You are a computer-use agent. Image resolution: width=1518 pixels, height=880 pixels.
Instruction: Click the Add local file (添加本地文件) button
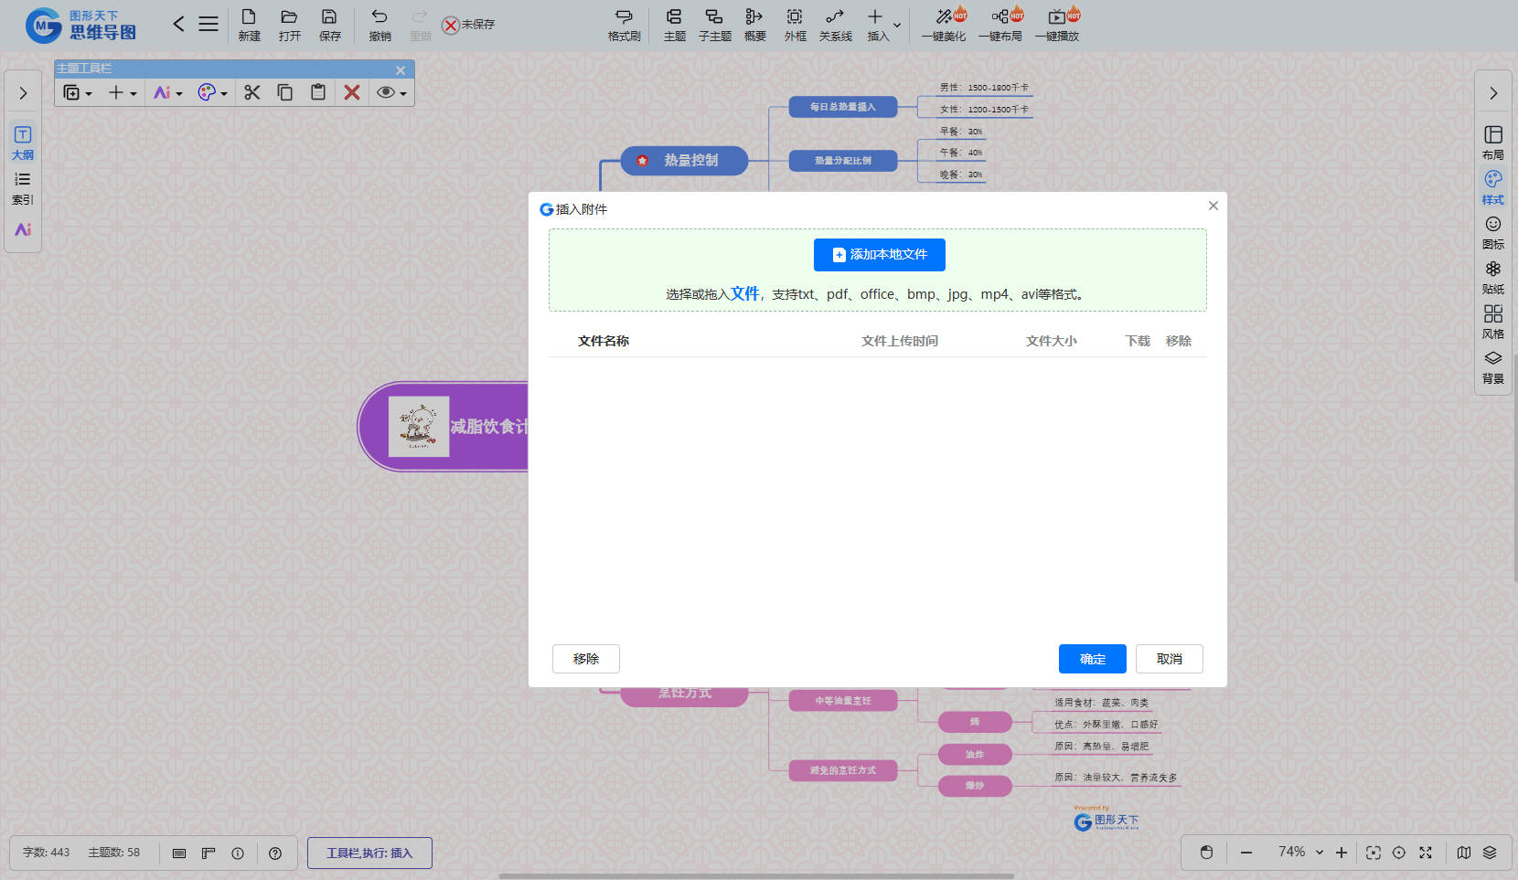click(x=879, y=255)
